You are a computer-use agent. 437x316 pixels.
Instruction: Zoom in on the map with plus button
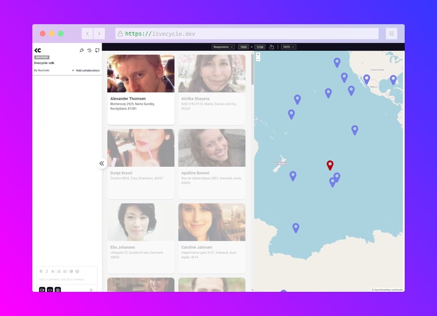click(258, 55)
